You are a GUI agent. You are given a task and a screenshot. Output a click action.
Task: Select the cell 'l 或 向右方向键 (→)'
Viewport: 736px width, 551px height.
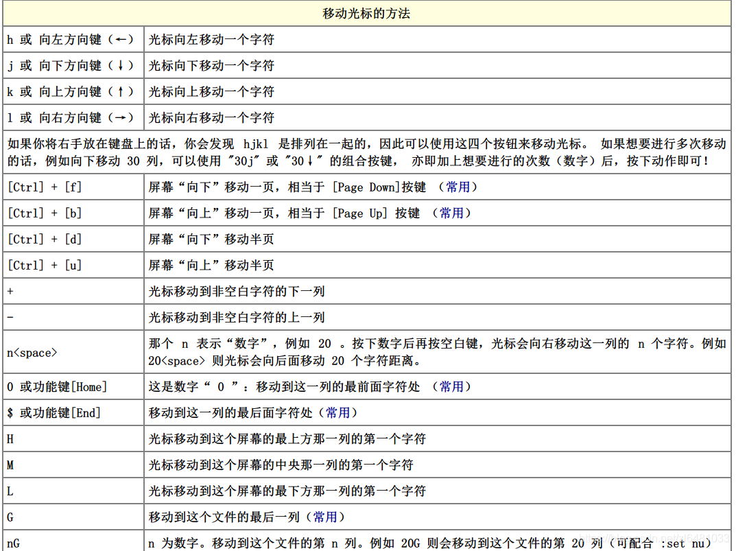[x=73, y=118]
